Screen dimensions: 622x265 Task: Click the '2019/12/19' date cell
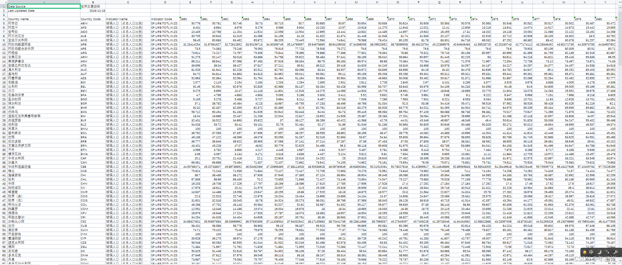[93, 10]
